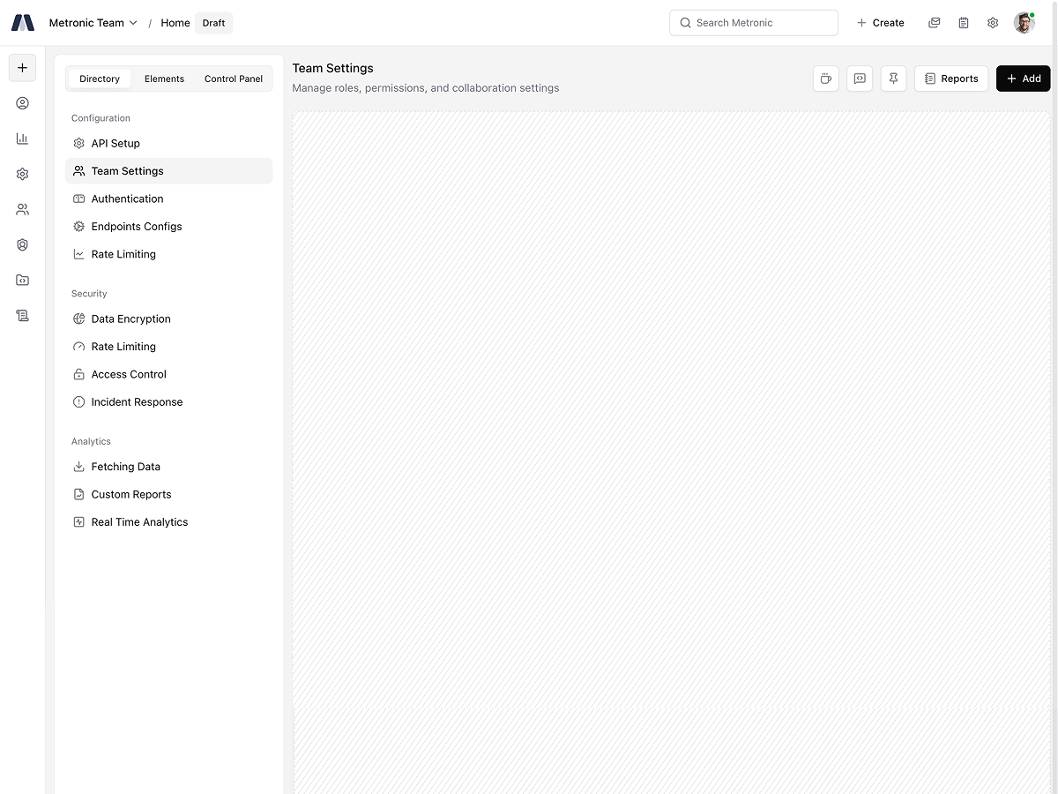
Task: Open the folder icon in left rail
Action: (23, 281)
